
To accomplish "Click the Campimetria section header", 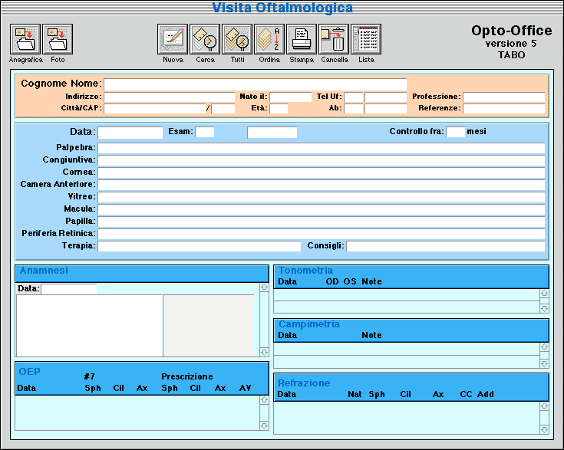I will pyautogui.click(x=411, y=330).
